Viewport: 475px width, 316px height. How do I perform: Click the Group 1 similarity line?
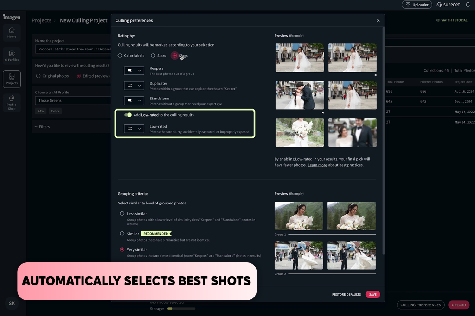tap(332, 235)
